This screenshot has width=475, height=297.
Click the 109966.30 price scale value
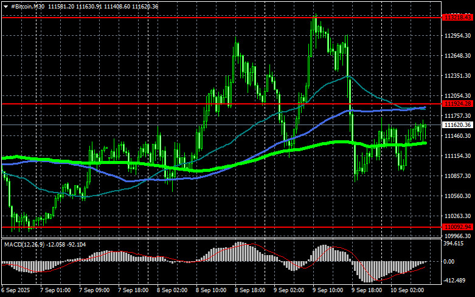457,236
